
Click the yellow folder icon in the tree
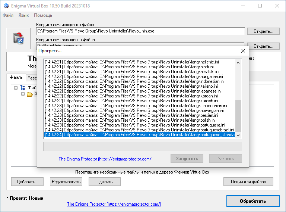coord(29,94)
